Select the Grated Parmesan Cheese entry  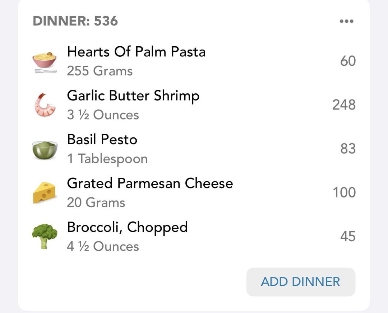coord(194,193)
